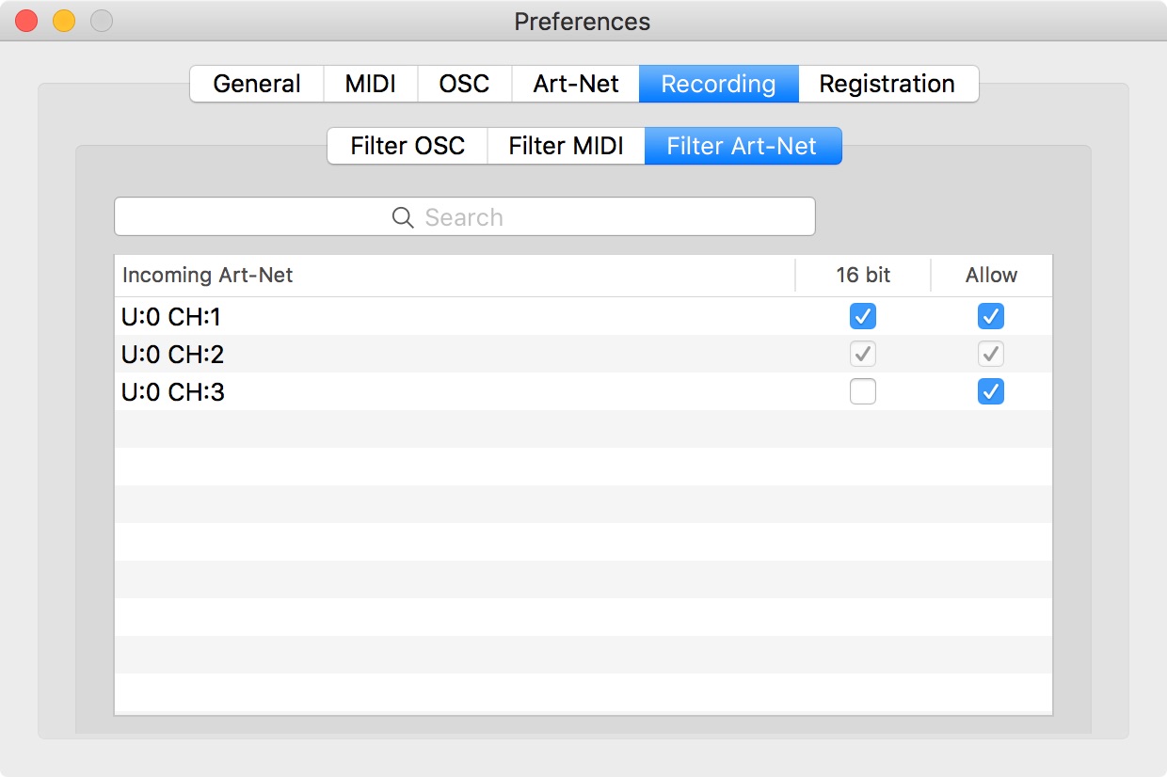This screenshot has width=1167, height=777.
Task: Open the General preferences tab
Action: click(257, 84)
